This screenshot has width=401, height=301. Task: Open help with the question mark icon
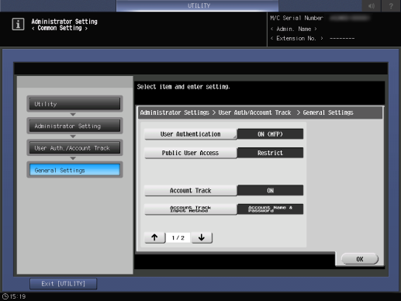coord(391,5)
